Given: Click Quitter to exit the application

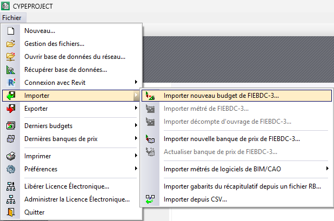Looking at the screenshot, I should coord(72,212).
